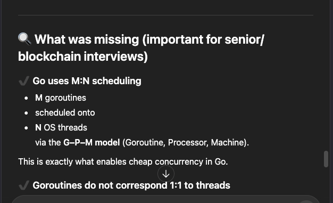Click the What was missing heading text

149,39
